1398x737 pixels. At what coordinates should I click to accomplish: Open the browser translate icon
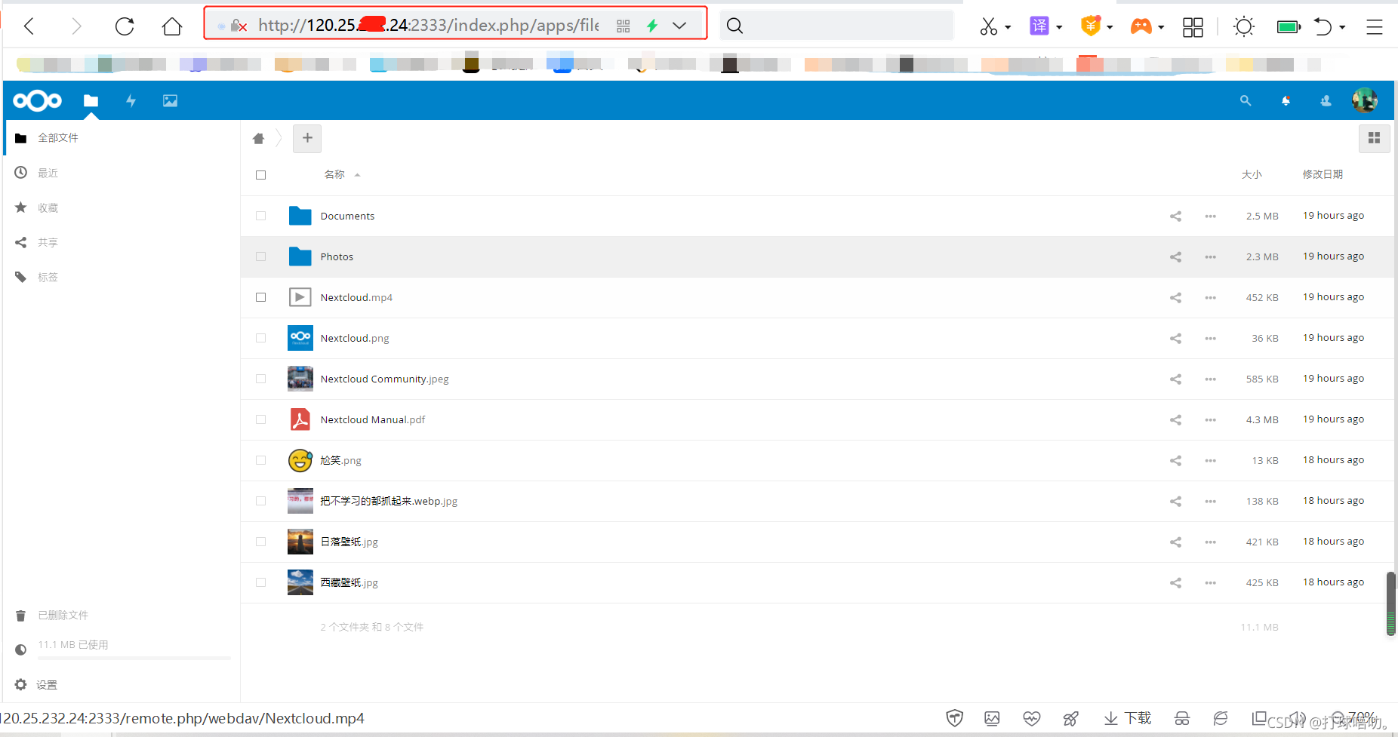coord(1039,26)
